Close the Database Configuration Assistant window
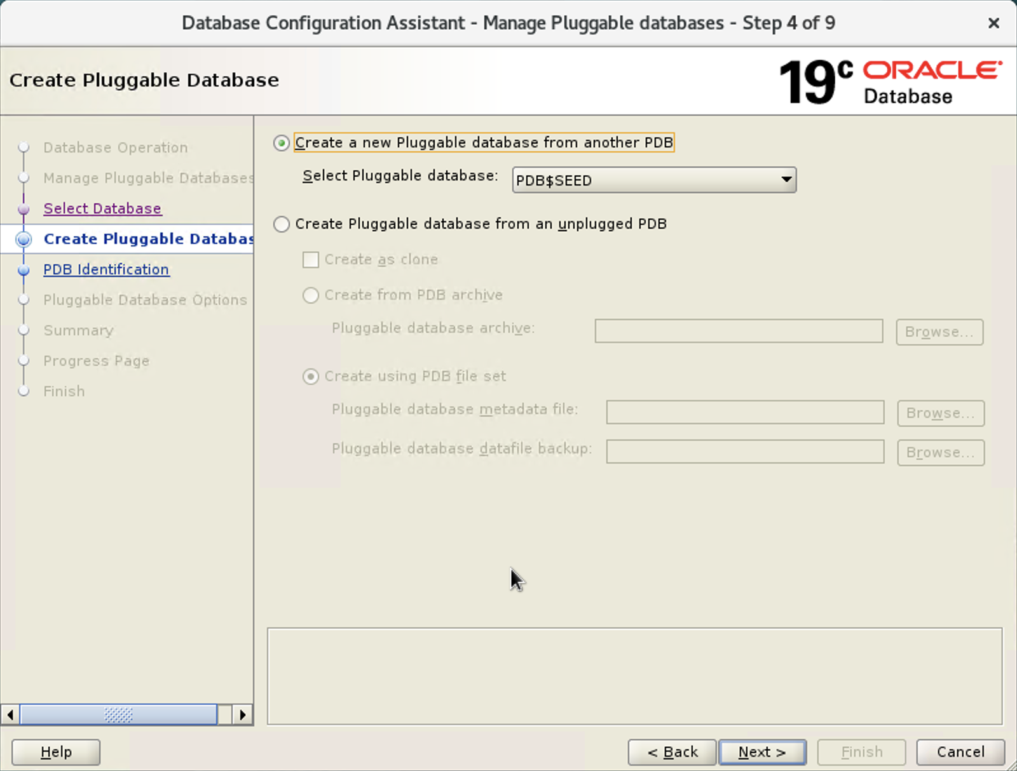This screenshot has height=771, width=1017. pos(994,23)
